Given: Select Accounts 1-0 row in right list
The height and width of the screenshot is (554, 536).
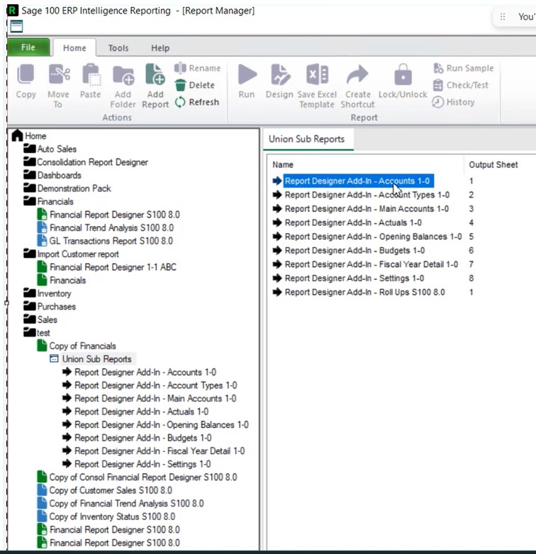Looking at the screenshot, I should 357,181.
